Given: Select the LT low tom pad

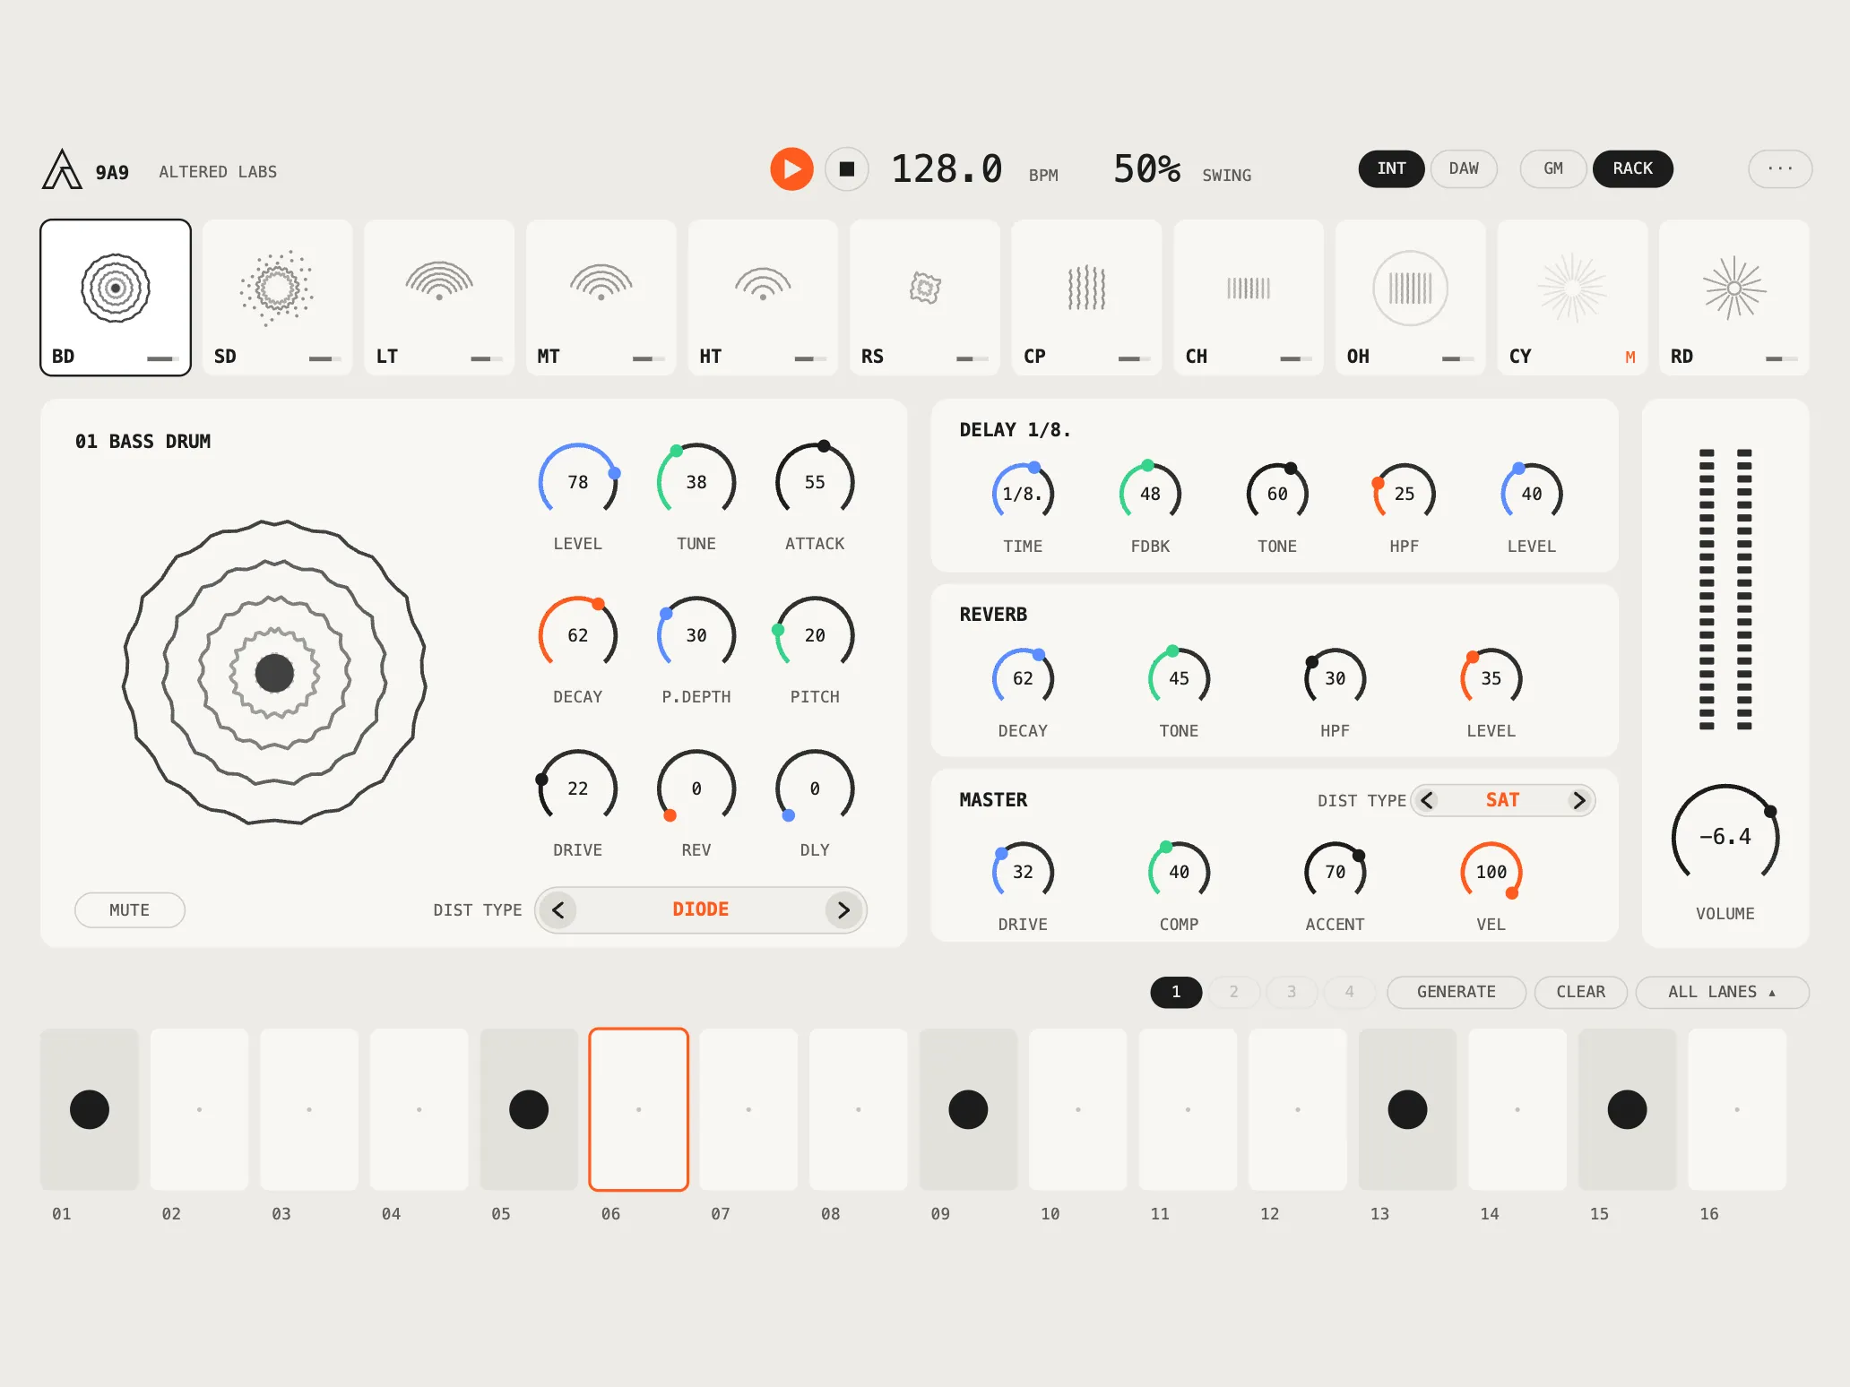Looking at the screenshot, I should tap(439, 297).
